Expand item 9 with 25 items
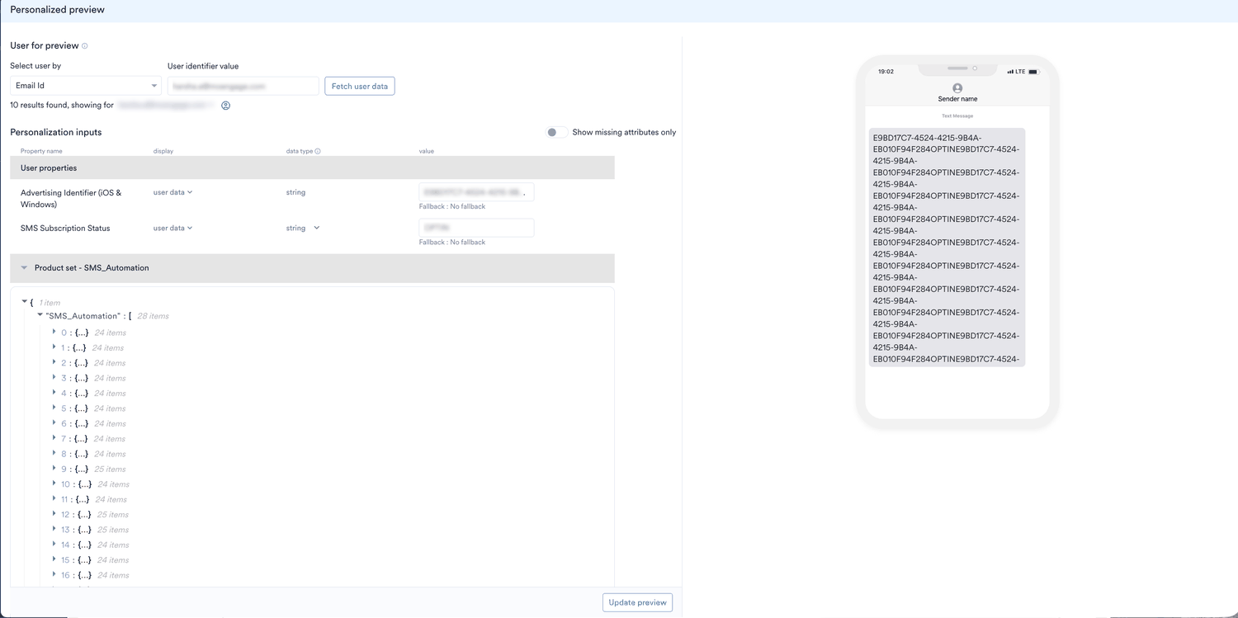Image resolution: width=1238 pixels, height=618 pixels. [x=54, y=469]
